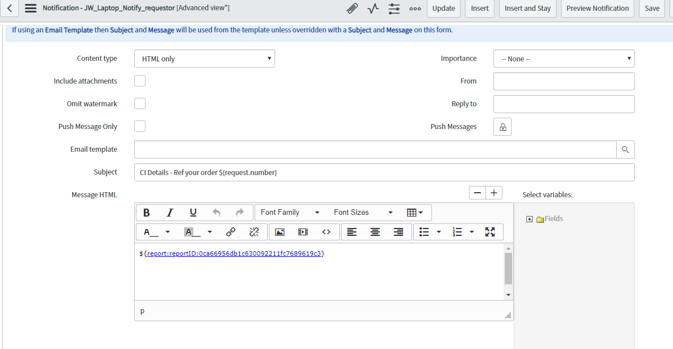Open the hamburger context menu icon
The width and height of the screenshot is (673, 349).
[31, 8]
